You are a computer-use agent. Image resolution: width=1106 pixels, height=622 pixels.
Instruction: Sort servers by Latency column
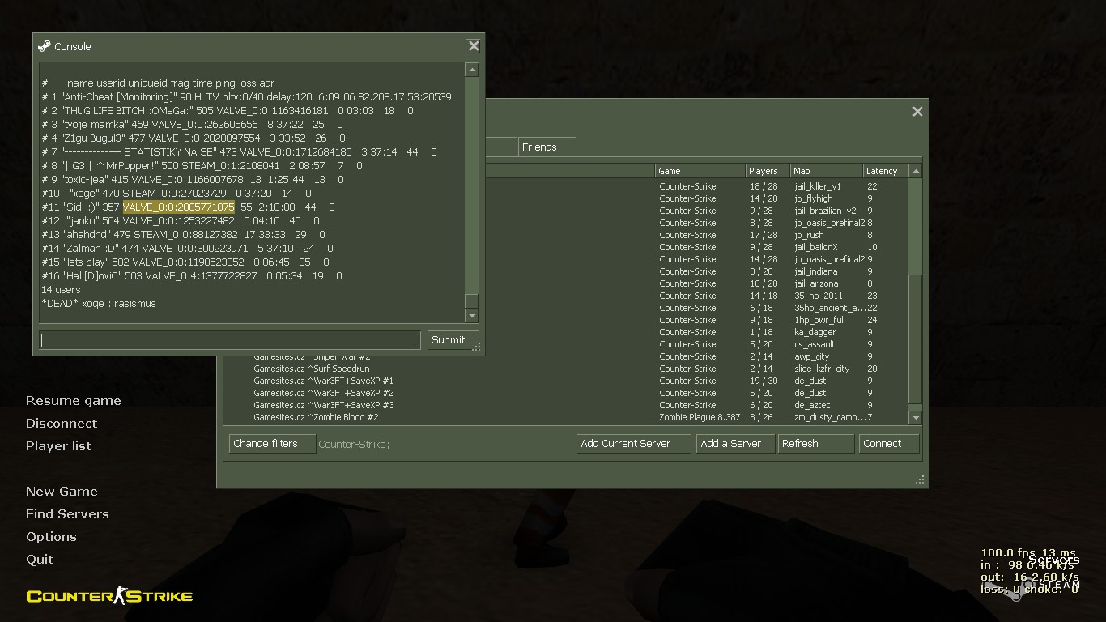(x=886, y=171)
